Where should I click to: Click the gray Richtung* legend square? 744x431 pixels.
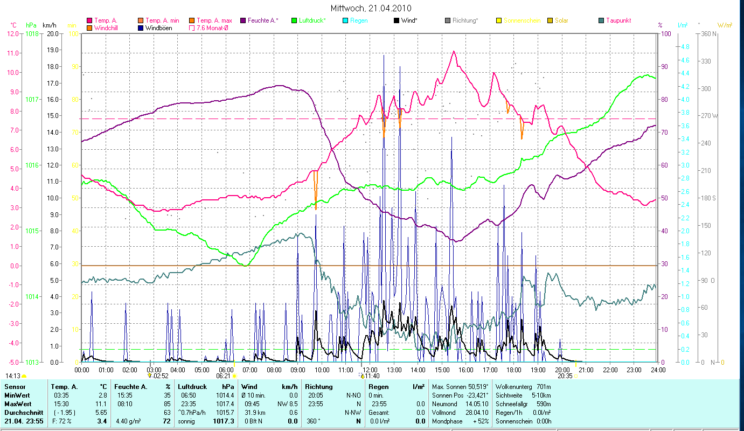(448, 20)
